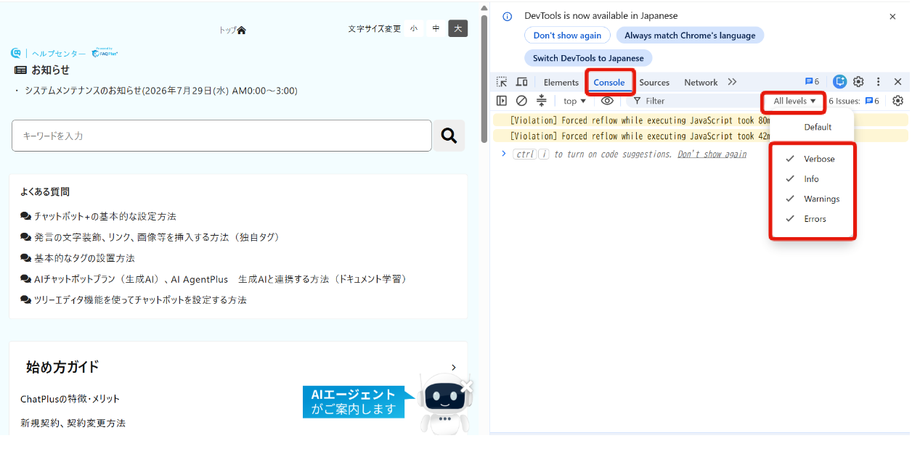This screenshot has height=454, width=920.
Task: Click the search magnifier button
Action: [x=449, y=136]
